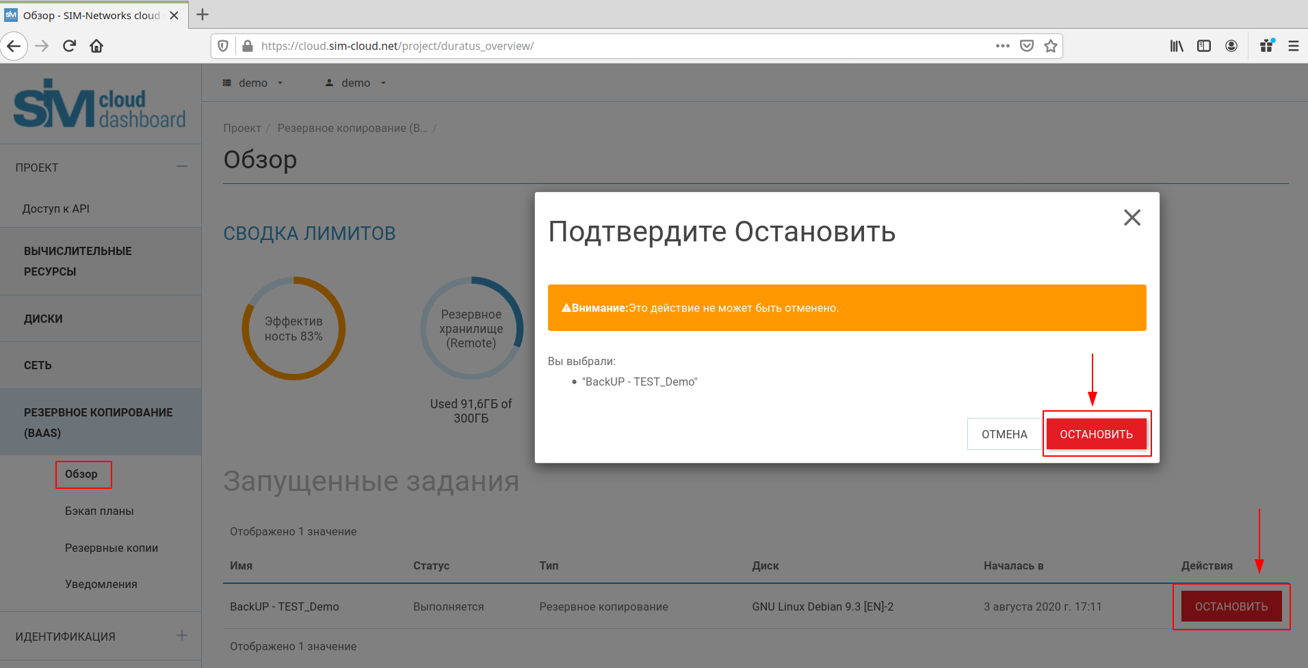
Task: Click the browser reload icon
Action: coord(69,46)
